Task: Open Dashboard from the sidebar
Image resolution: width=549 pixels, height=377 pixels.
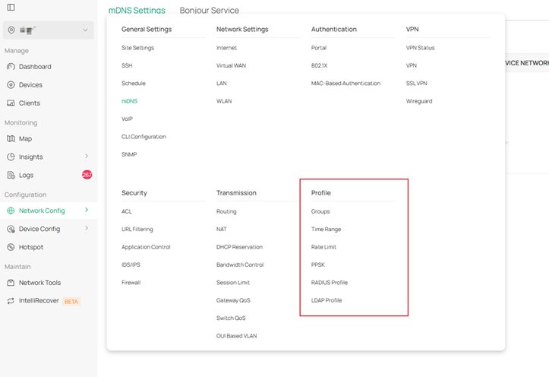Action: tap(35, 67)
